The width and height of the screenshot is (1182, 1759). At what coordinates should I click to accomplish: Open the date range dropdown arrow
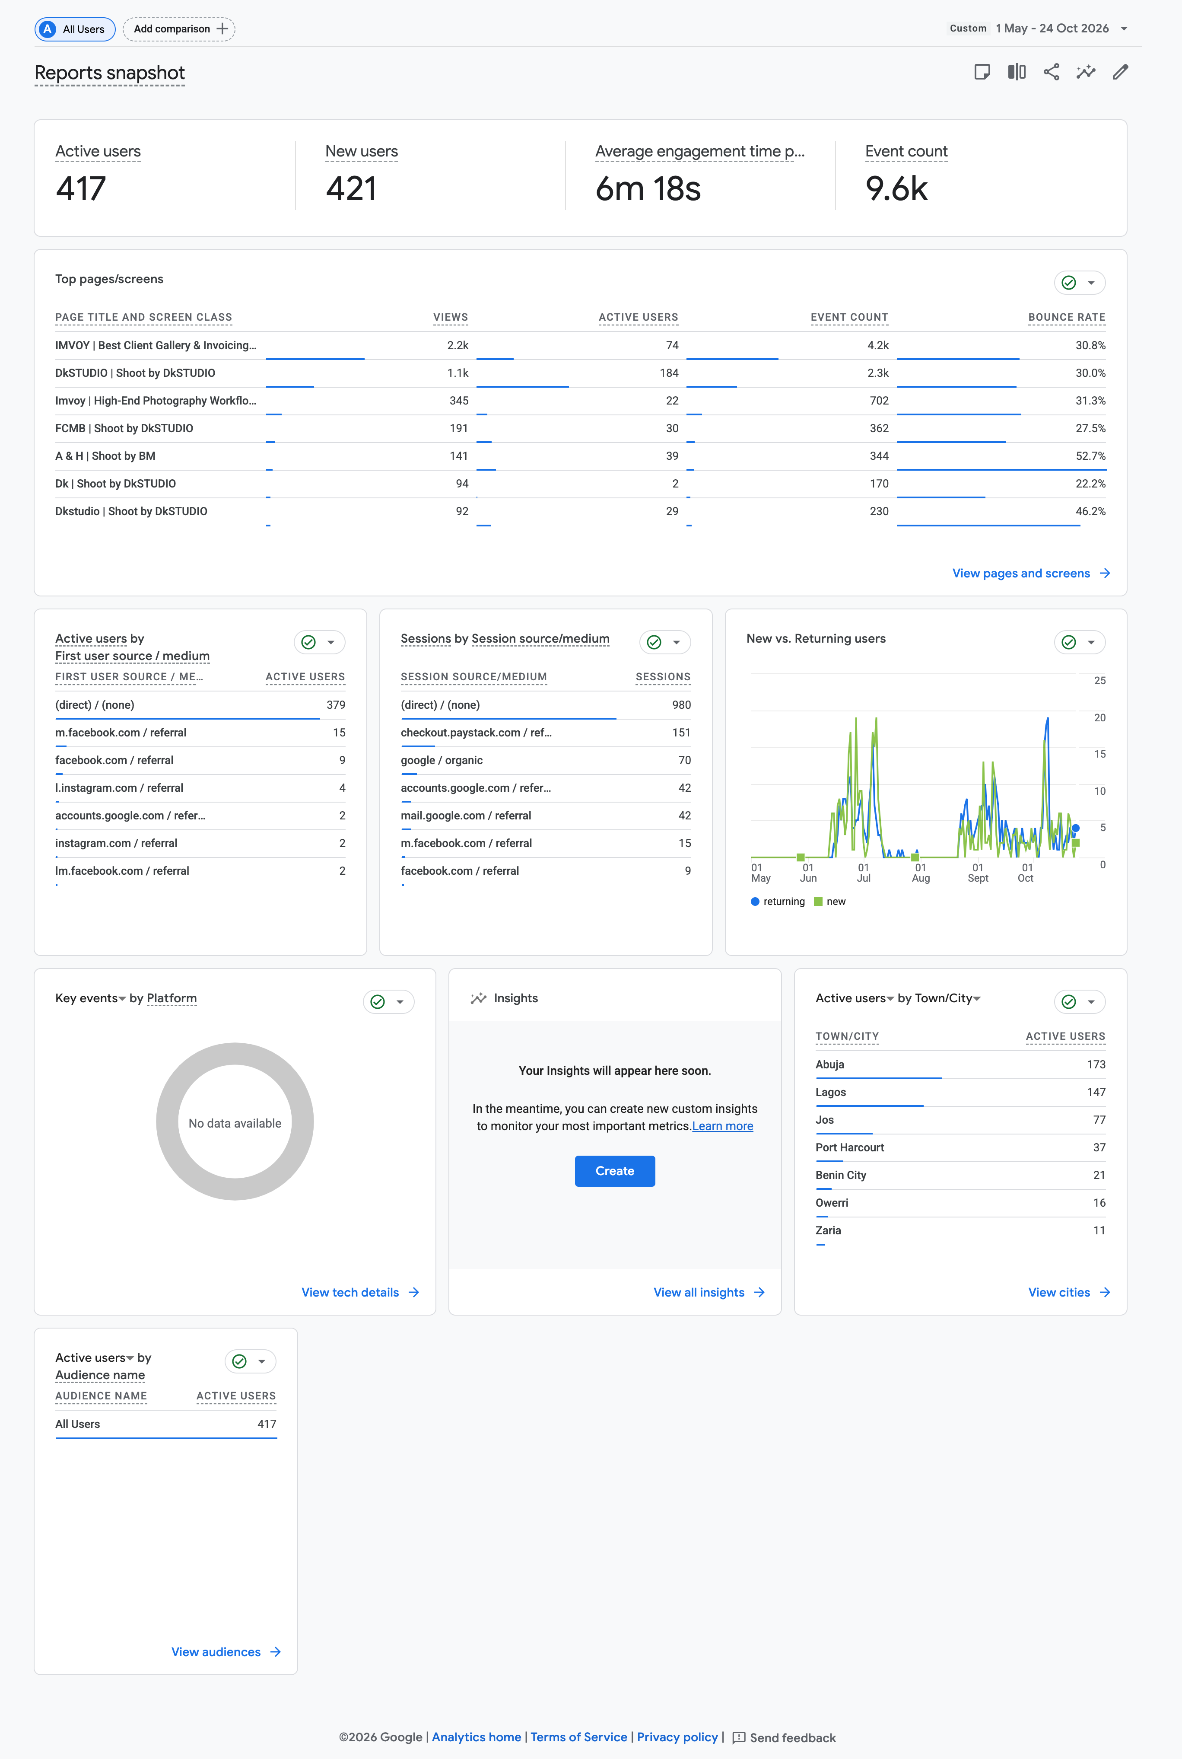1124,29
